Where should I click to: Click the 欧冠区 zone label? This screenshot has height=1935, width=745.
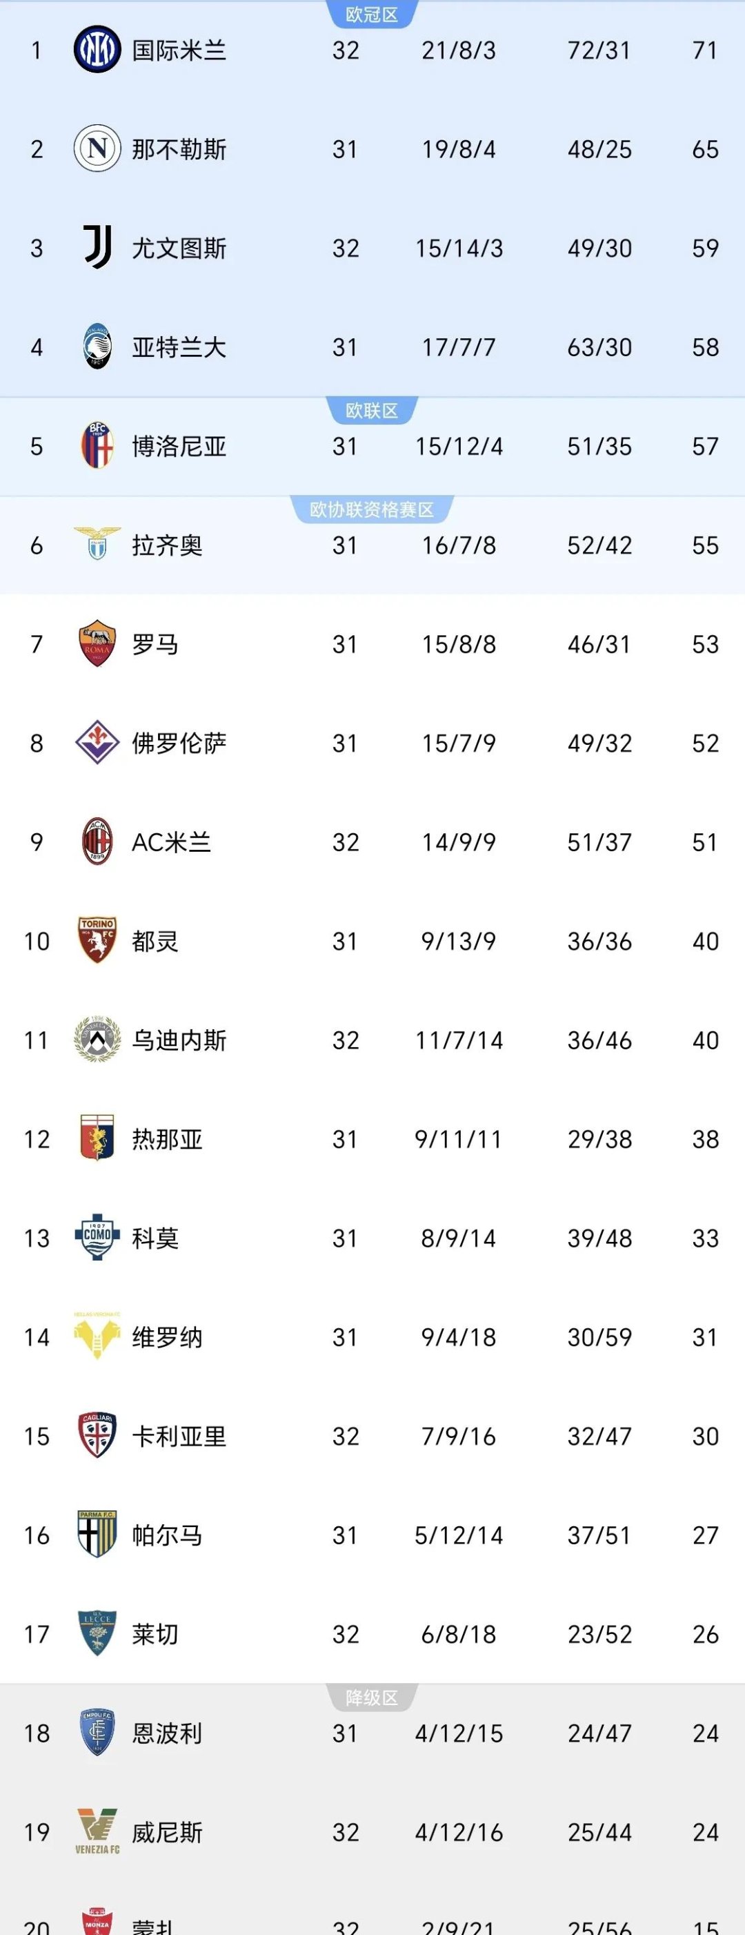coord(372,12)
